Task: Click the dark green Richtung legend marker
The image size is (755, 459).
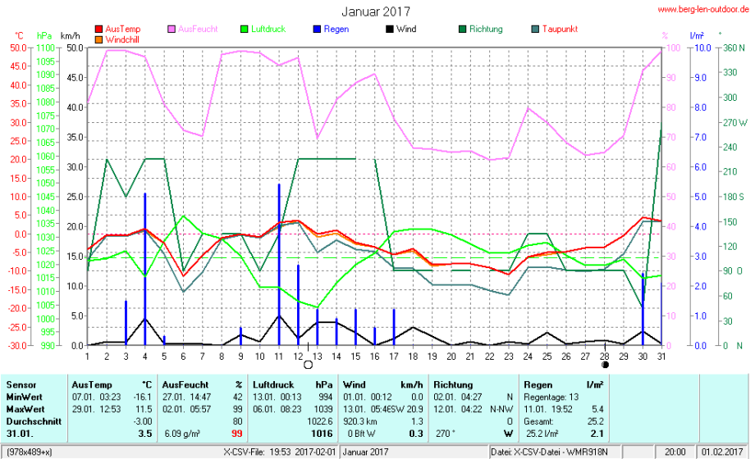Action: pyautogui.click(x=462, y=30)
